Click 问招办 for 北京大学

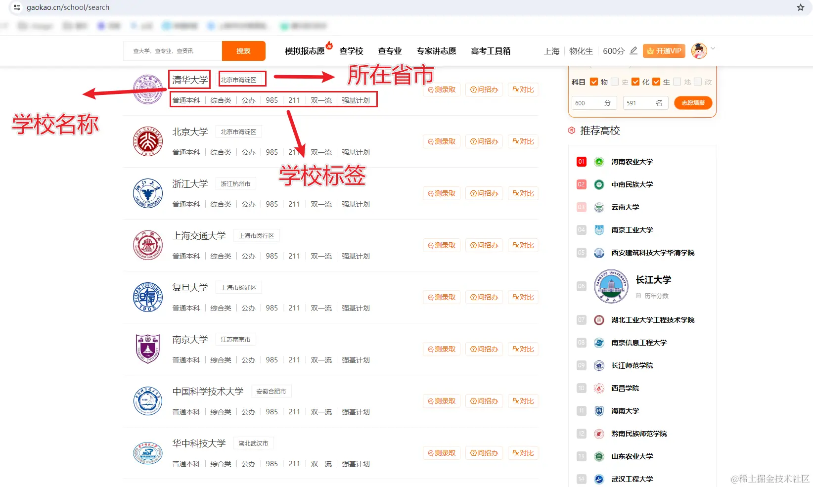point(484,141)
